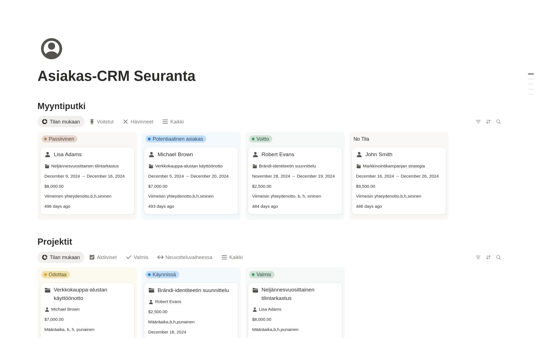Image resolution: width=541 pixels, height=338 pixels.
Task: Open filter icon in Projektit section
Action: 478,257
